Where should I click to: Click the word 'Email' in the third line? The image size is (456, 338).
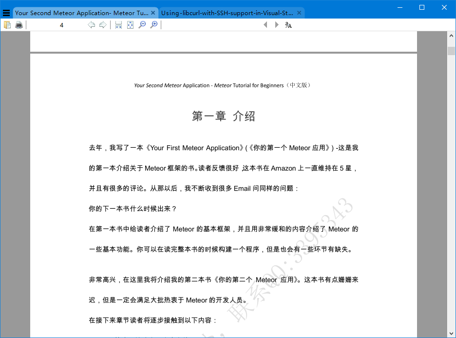click(242, 189)
